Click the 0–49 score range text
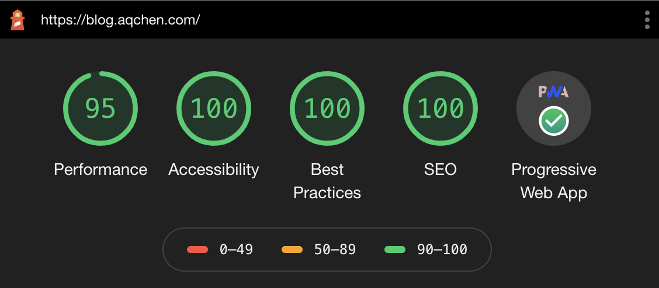Viewport: 659px width, 288px height. [x=236, y=250]
